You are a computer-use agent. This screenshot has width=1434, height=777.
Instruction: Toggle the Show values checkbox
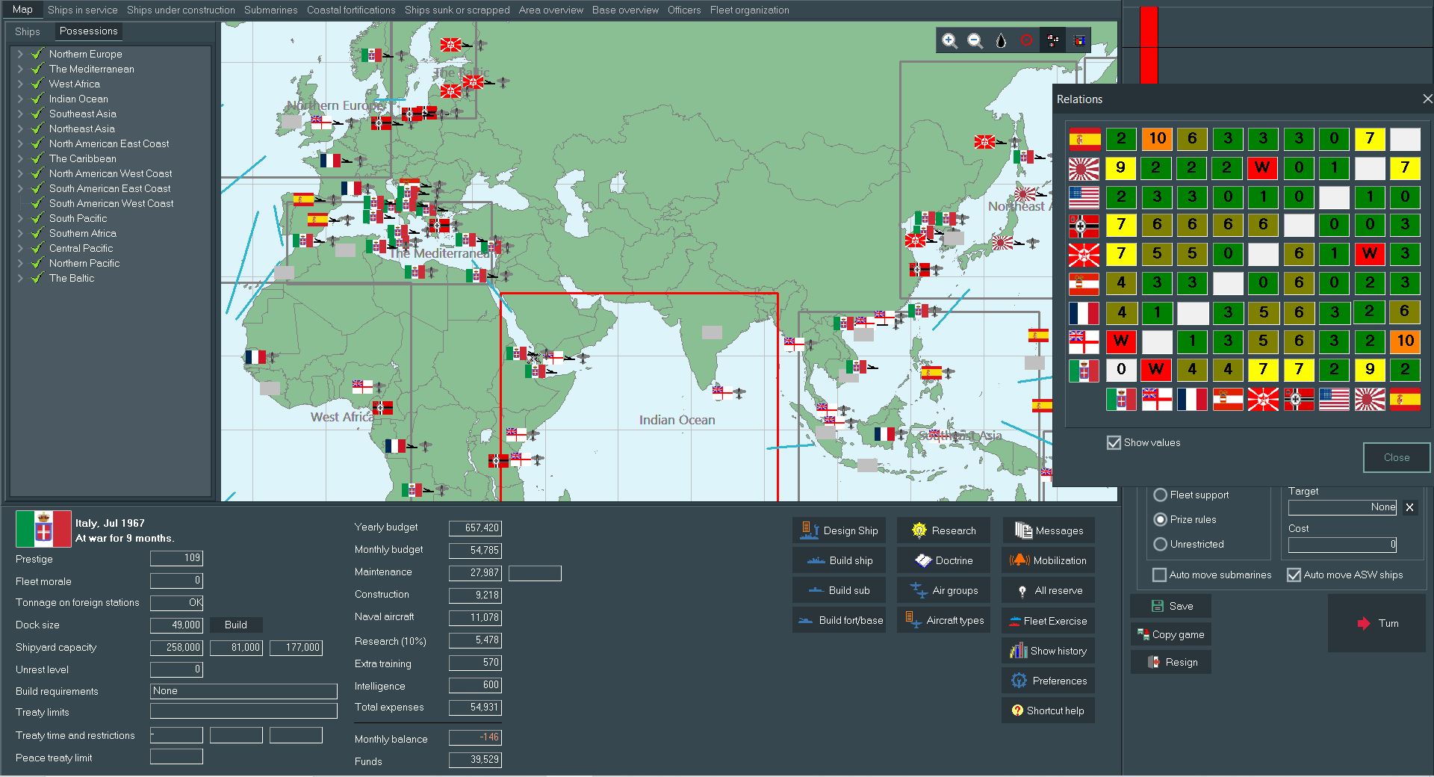pos(1114,442)
